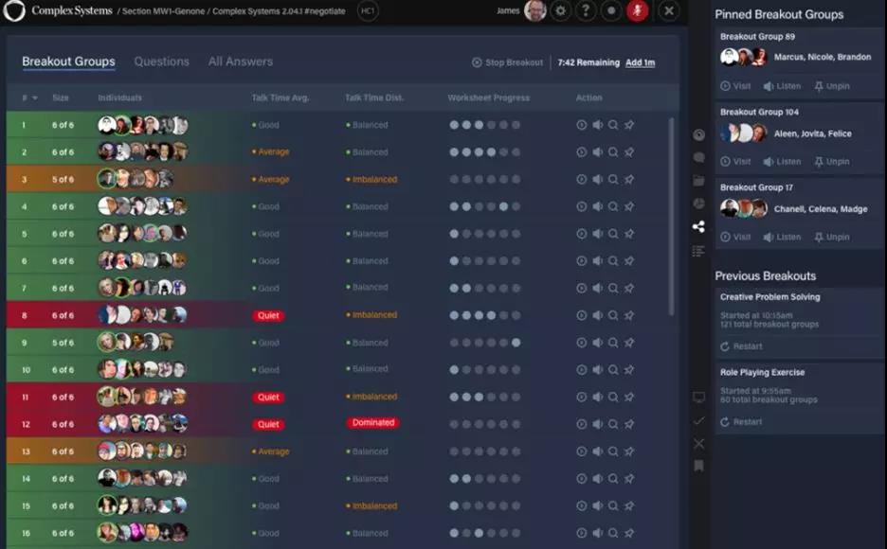Visit pinned Breakout Group 17
The width and height of the screenshot is (887, 549).
click(735, 238)
